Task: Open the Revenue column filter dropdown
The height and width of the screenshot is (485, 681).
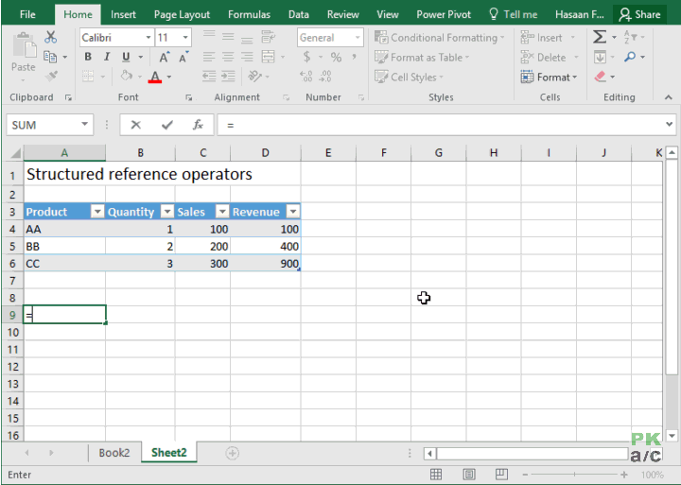Action: point(293,212)
